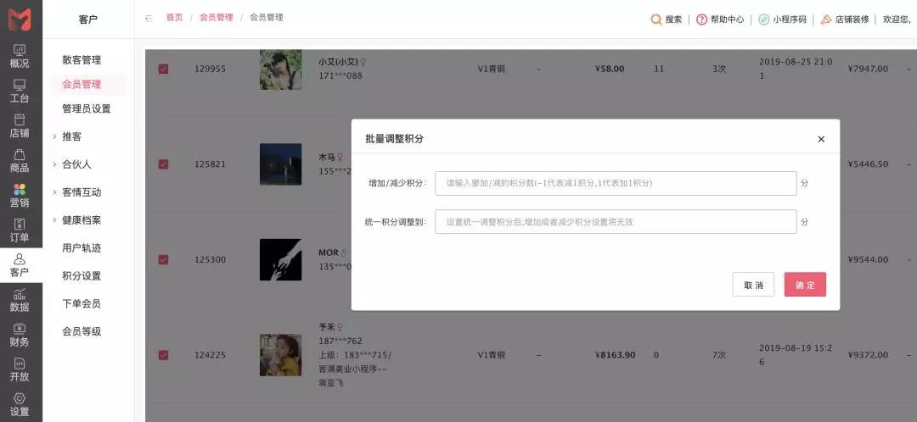Image resolution: width=917 pixels, height=422 pixels.
Task: Open 数据 data in left sidebar
Action: (20, 301)
